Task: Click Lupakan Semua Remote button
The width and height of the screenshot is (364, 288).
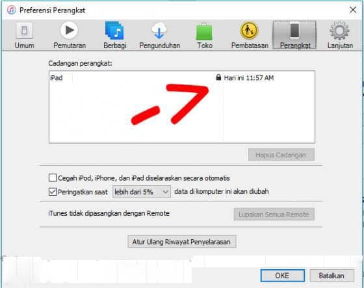Action: [274, 215]
